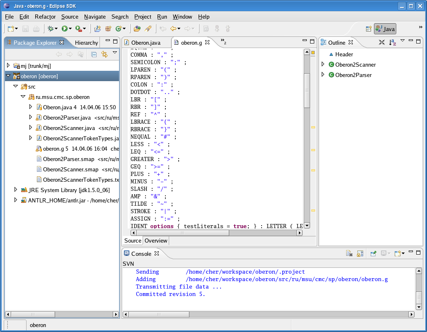Expand Oberon2Parser.java in Package Explorer
This screenshot has width=427, height=332.
pyautogui.click(x=31, y=117)
